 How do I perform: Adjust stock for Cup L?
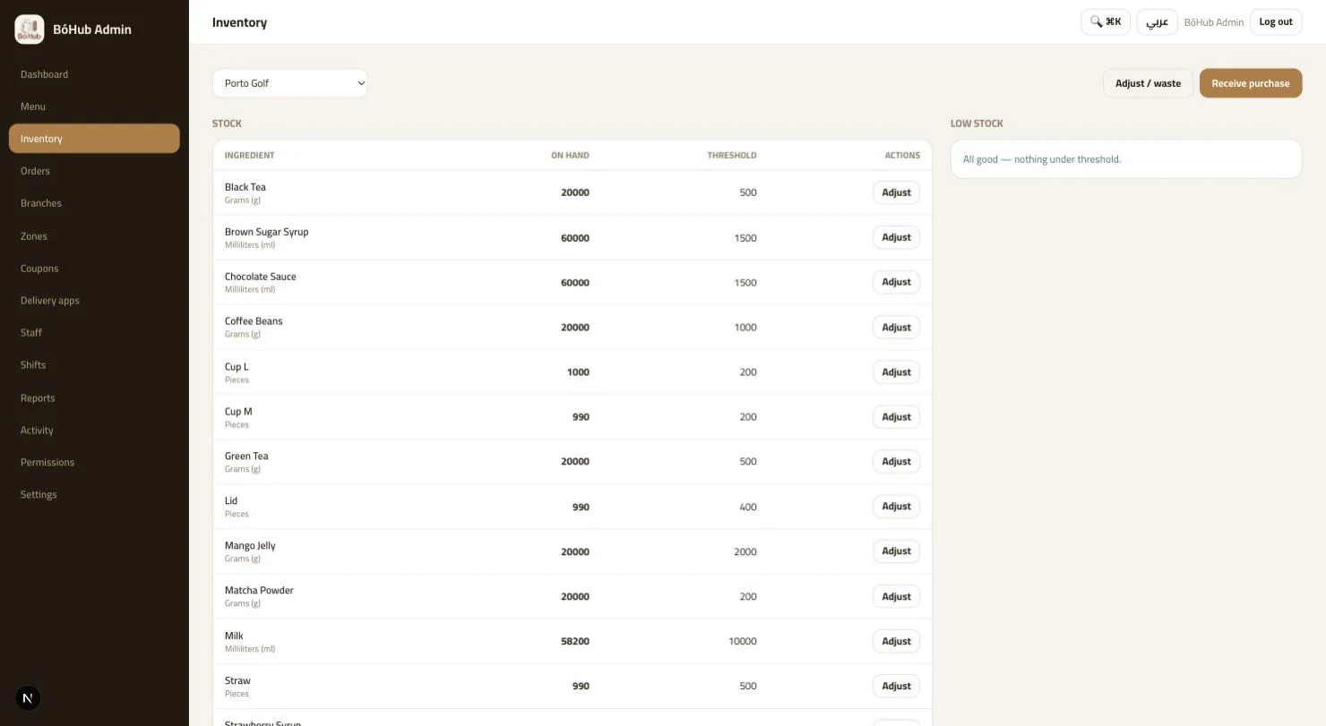click(896, 372)
